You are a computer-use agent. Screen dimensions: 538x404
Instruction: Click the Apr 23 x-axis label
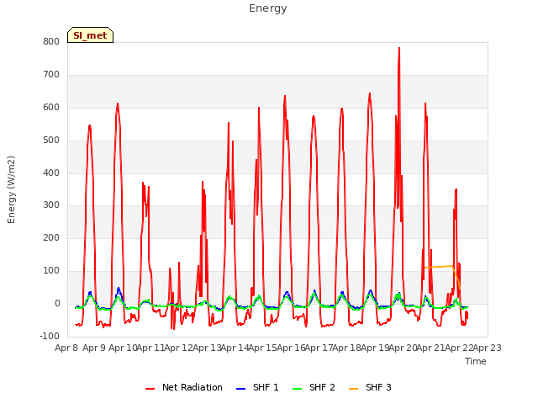point(488,348)
